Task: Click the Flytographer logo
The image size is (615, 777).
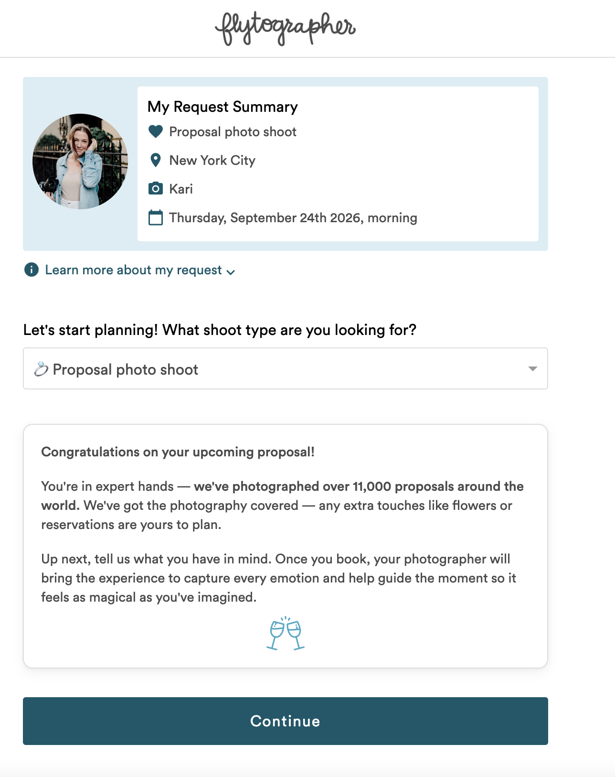Action: pos(286,29)
